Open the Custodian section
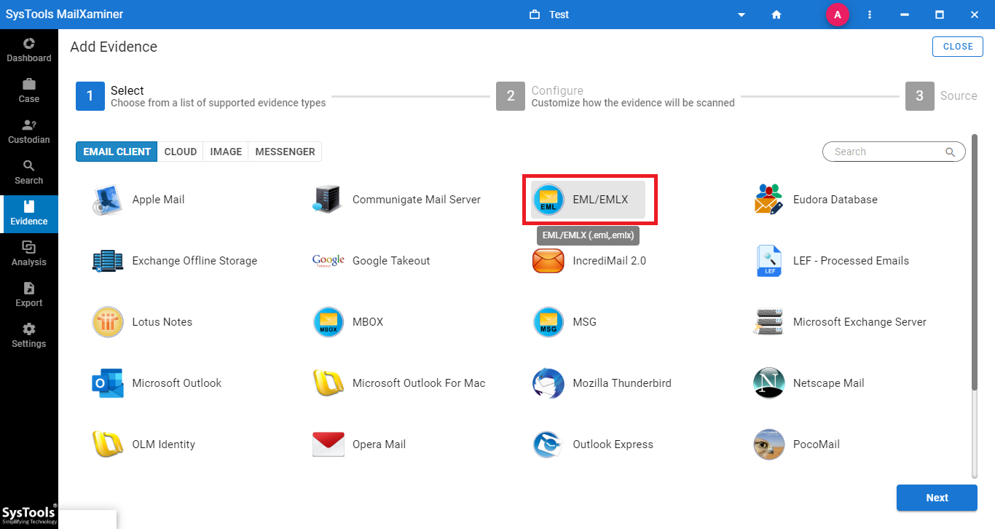This screenshot has height=529, width=995. click(x=29, y=132)
